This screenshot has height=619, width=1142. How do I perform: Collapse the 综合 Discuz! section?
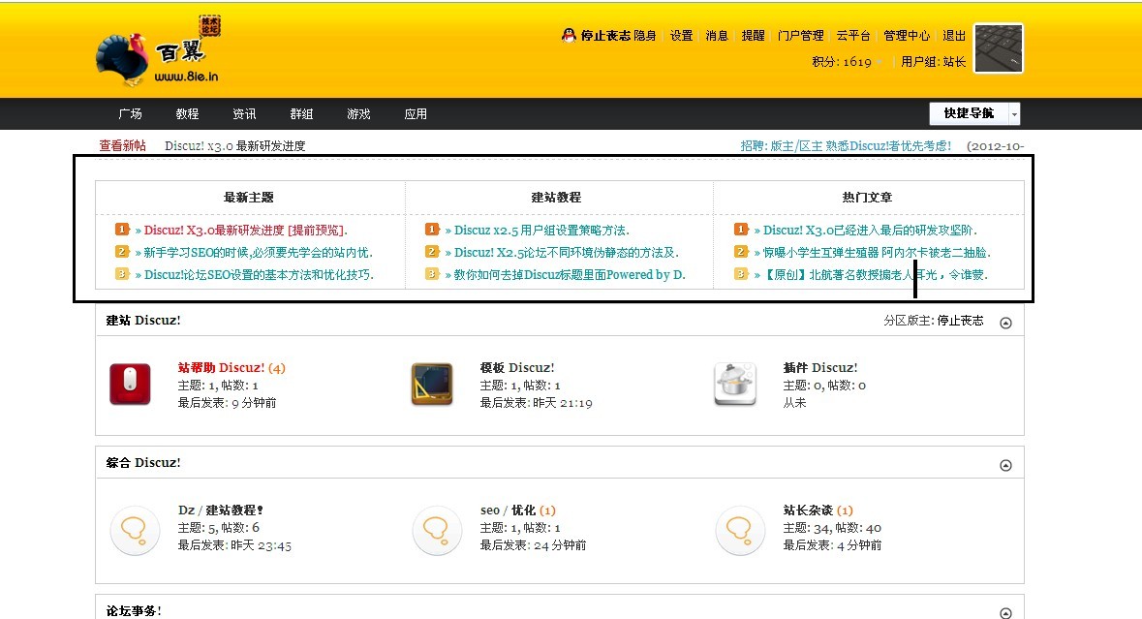[x=1005, y=465]
